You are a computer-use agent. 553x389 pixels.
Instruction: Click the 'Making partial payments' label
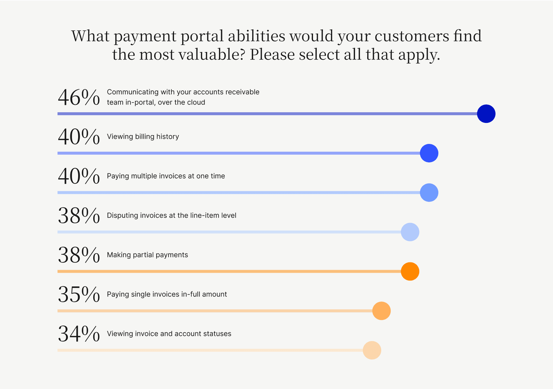[147, 255]
